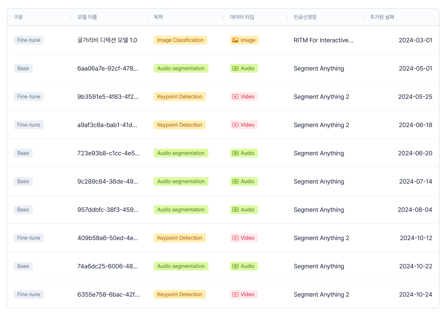Click Audio segmentation tag in 74a6dc25 row
The height and width of the screenshot is (315, 446).
(181, 266)
